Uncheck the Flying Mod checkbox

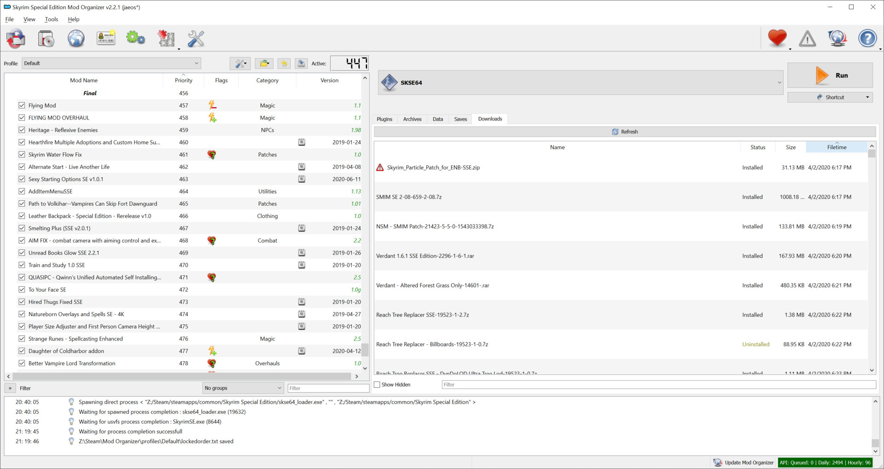coord(22,105)
